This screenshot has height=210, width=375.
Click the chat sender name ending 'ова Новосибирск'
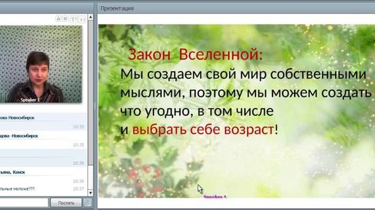(x=17, y=118)
